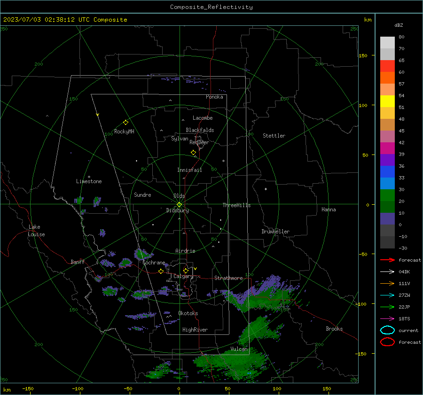Viewport: 423px width, 395px height.
Task: Click the Limestone label
Action: (89, 181)
